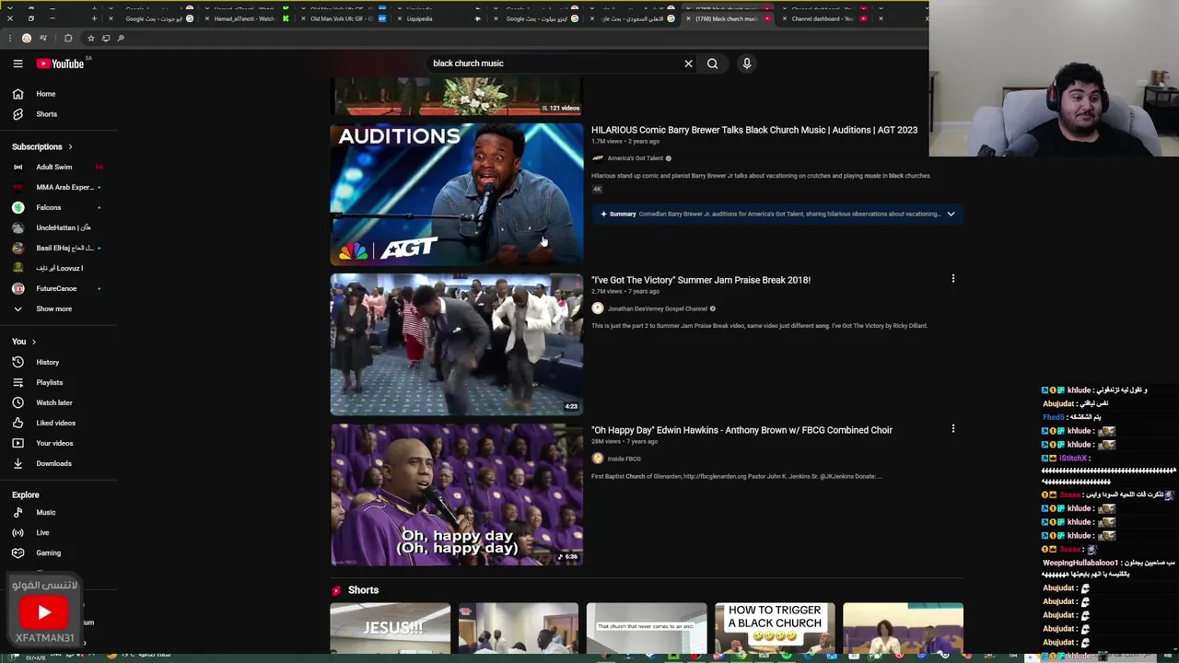The image size is (1179, 663).
Task: Open options menu for "I've Got The Victory" video
Action: 953,278
